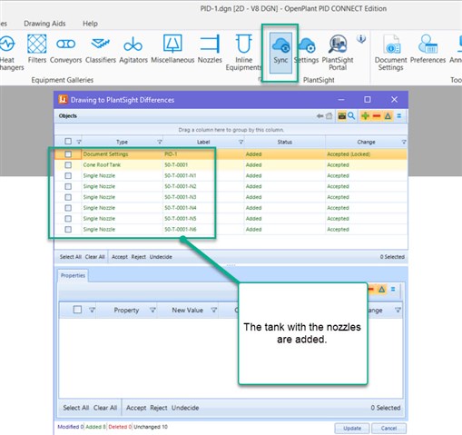Open the Inline Equipments gallery

click(243, 52)
